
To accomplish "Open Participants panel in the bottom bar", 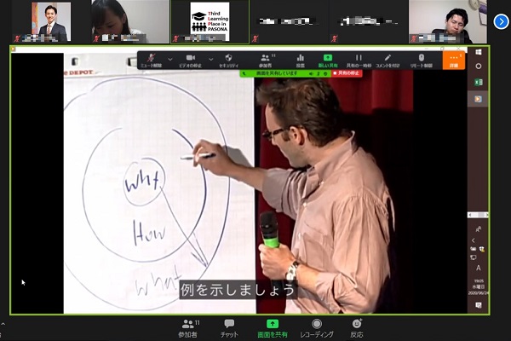I will [x=188, y=328].
